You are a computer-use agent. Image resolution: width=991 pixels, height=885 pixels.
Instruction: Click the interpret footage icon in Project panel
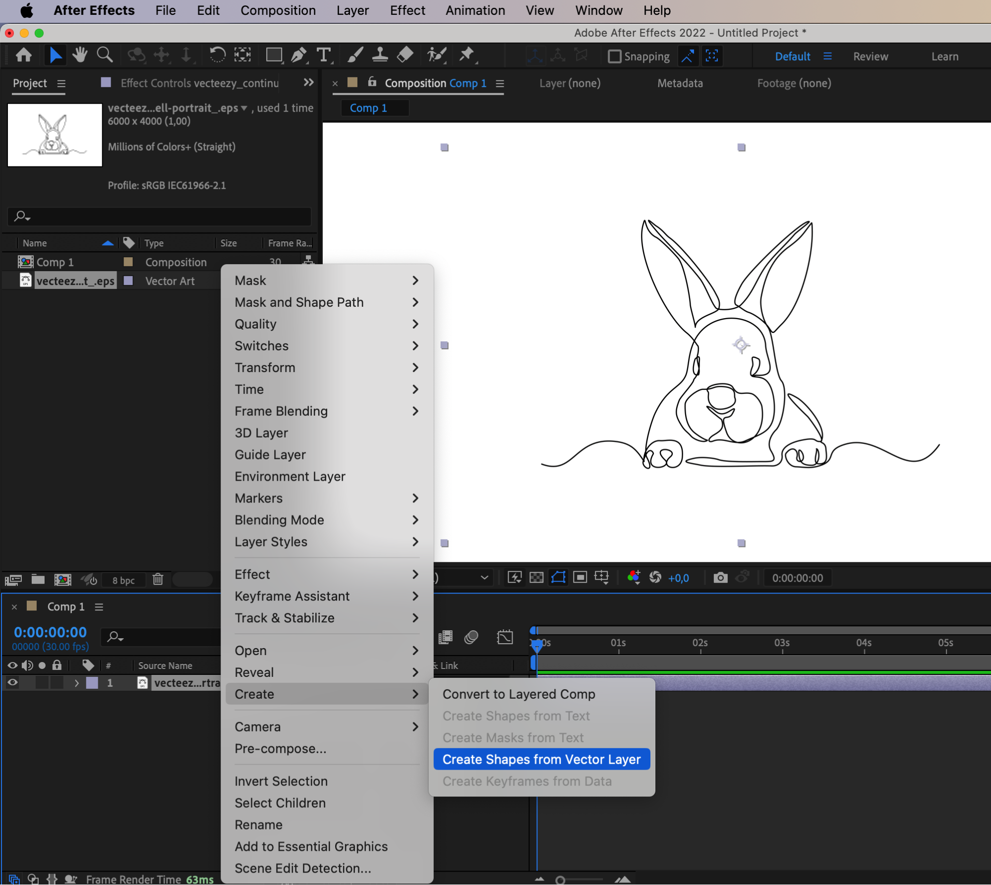[x=13, y=580]
